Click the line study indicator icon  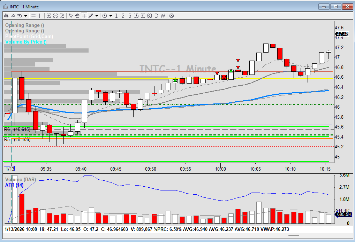tap(13, 16)
